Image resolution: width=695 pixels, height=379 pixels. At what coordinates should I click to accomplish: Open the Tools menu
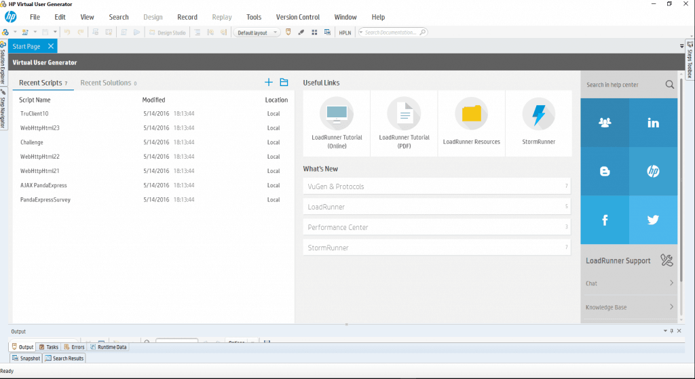click(x=254, y=17)
